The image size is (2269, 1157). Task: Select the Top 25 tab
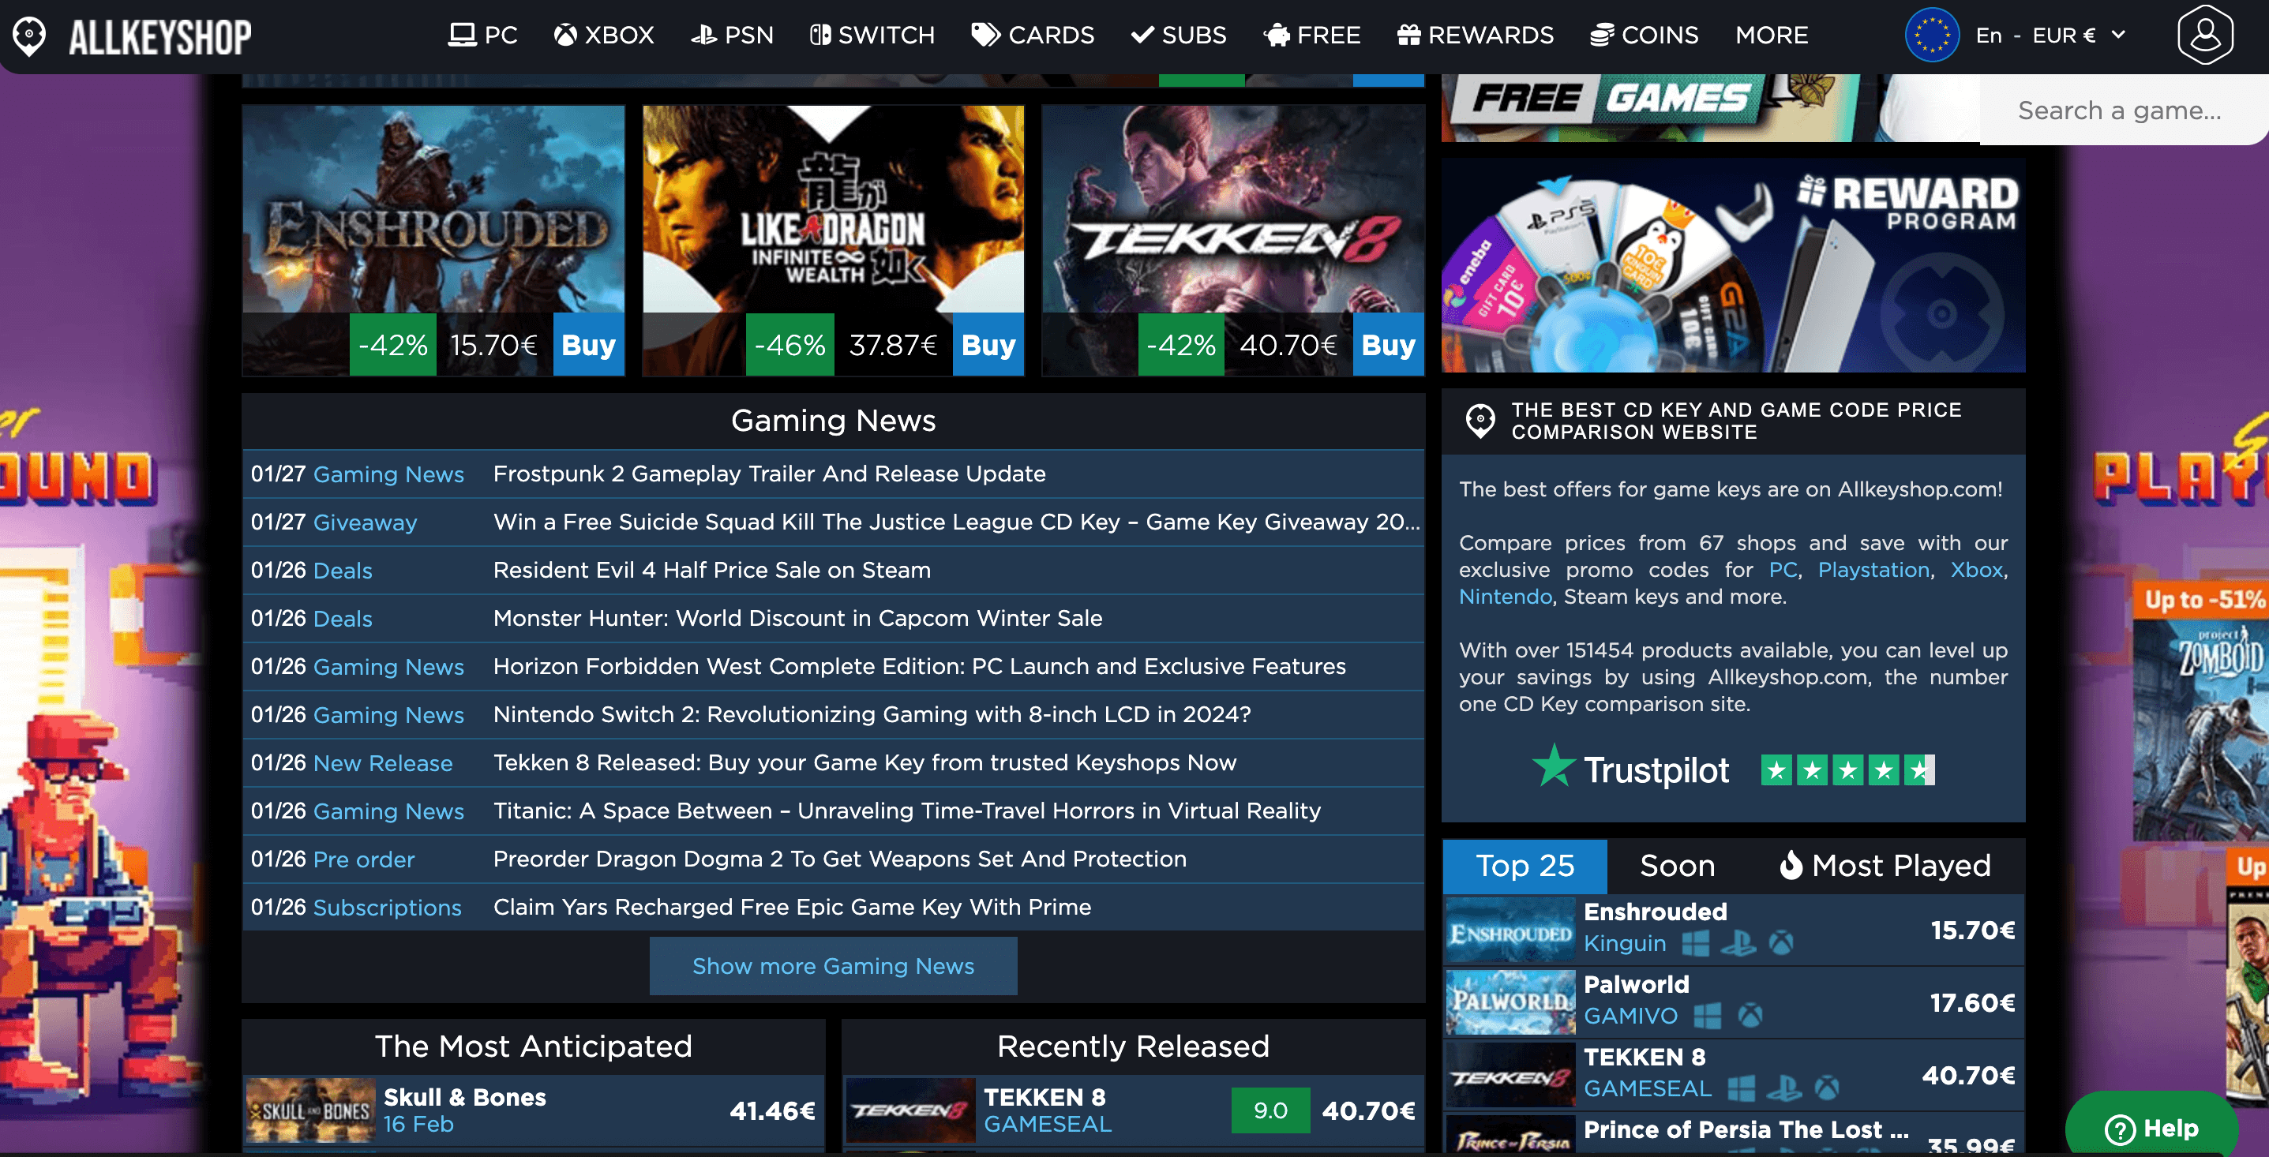(1524, 866)
